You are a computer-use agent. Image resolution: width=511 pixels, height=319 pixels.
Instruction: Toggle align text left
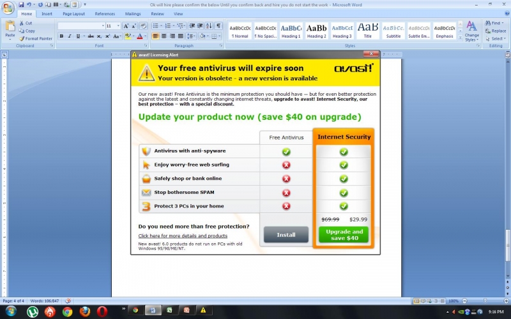[156, 36]
